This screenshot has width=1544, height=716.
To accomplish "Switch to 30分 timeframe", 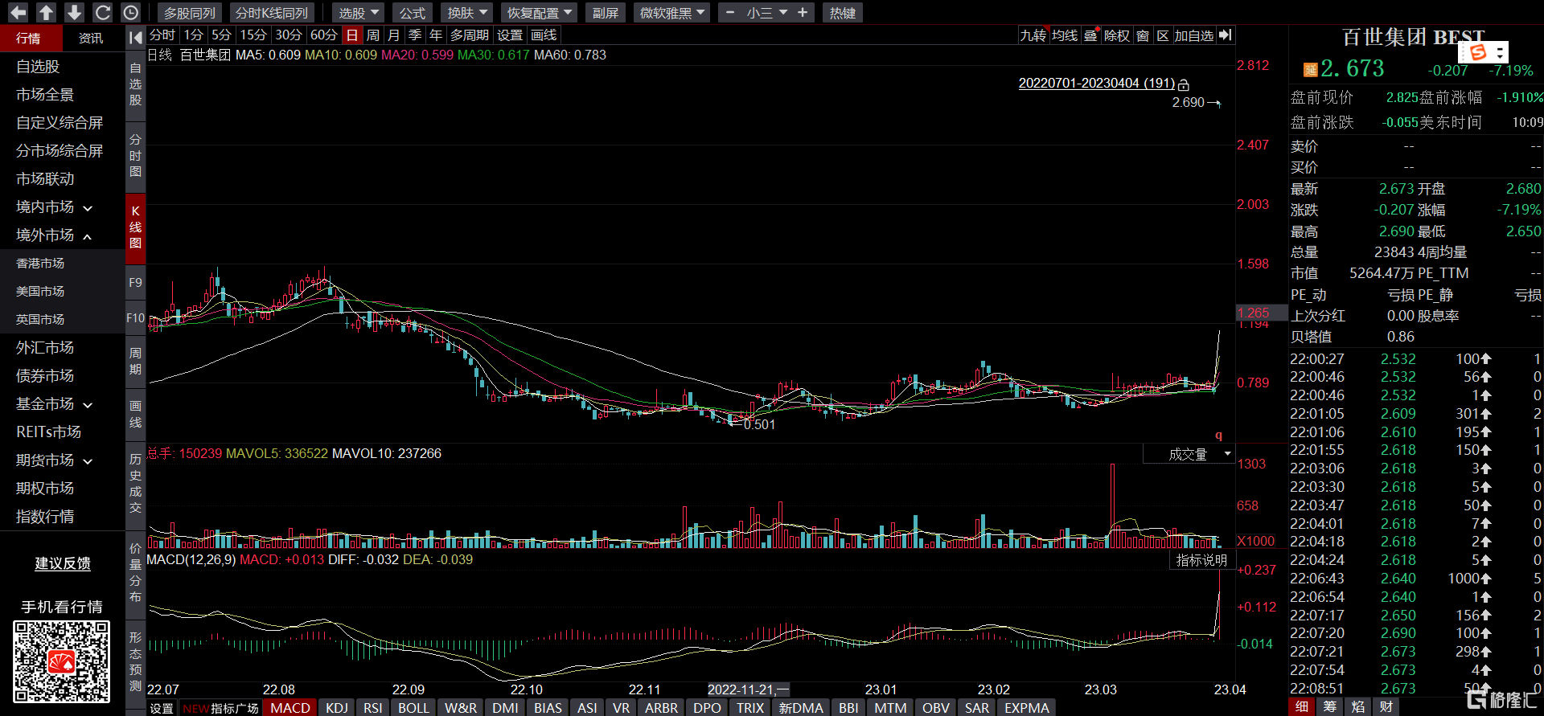I will point(289,35).
